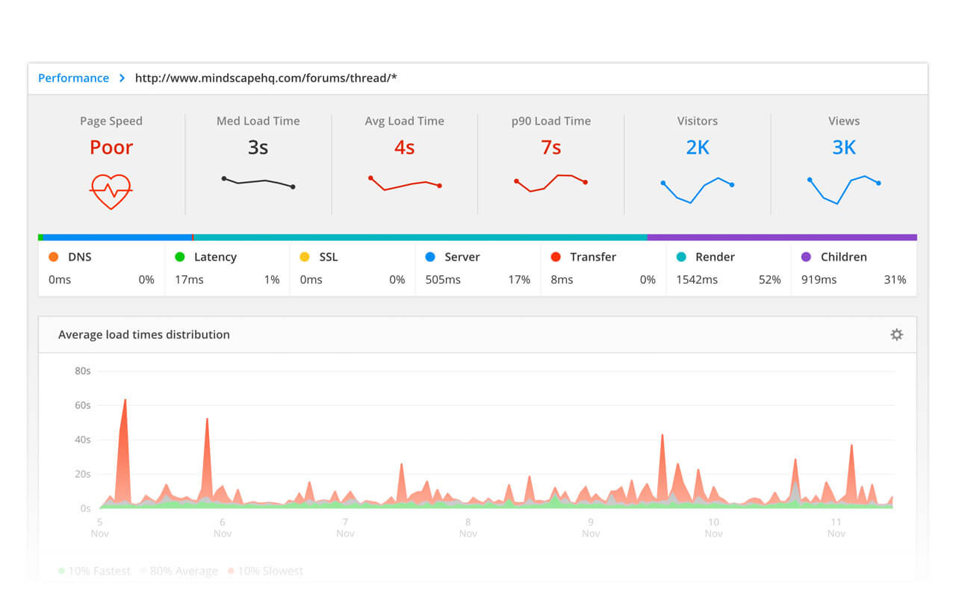Screen dimensions: 956x597
Task: Click the Views sparkline chart
Action: point(843,190)
